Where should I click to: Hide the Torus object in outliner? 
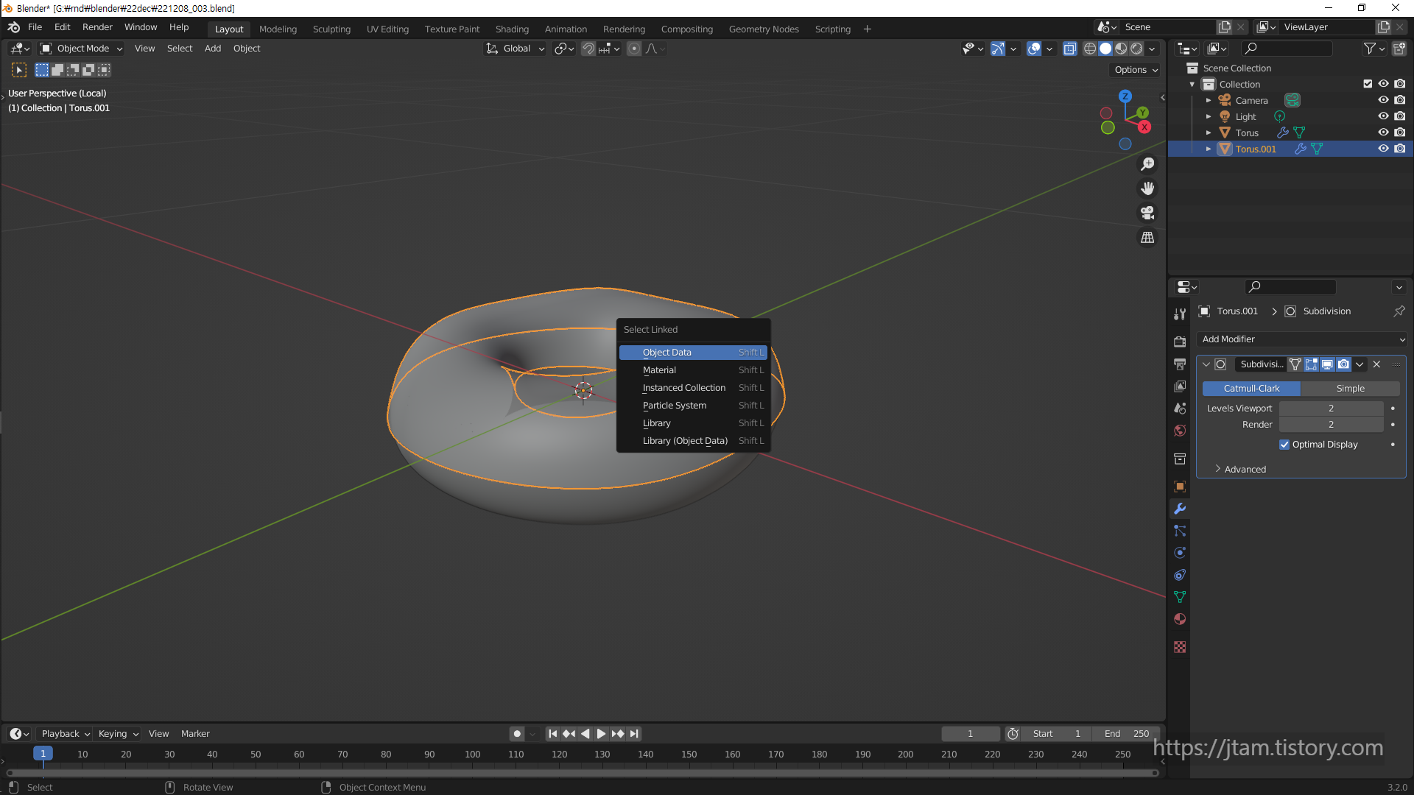point(1383,132)
